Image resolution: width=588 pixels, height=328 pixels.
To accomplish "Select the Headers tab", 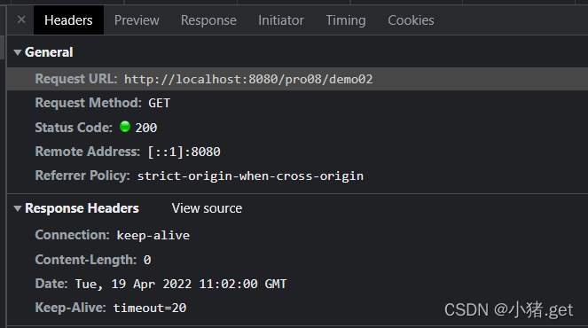I will [68, 20].
